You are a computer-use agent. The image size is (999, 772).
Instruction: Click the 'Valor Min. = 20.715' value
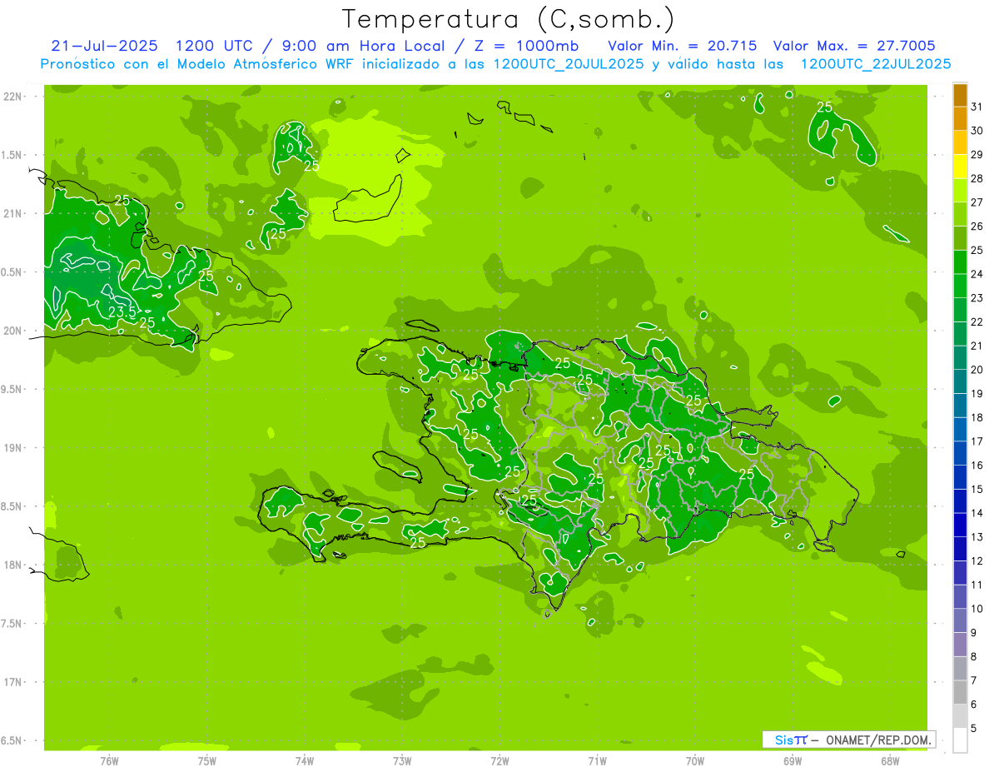[x=683, y=46]
